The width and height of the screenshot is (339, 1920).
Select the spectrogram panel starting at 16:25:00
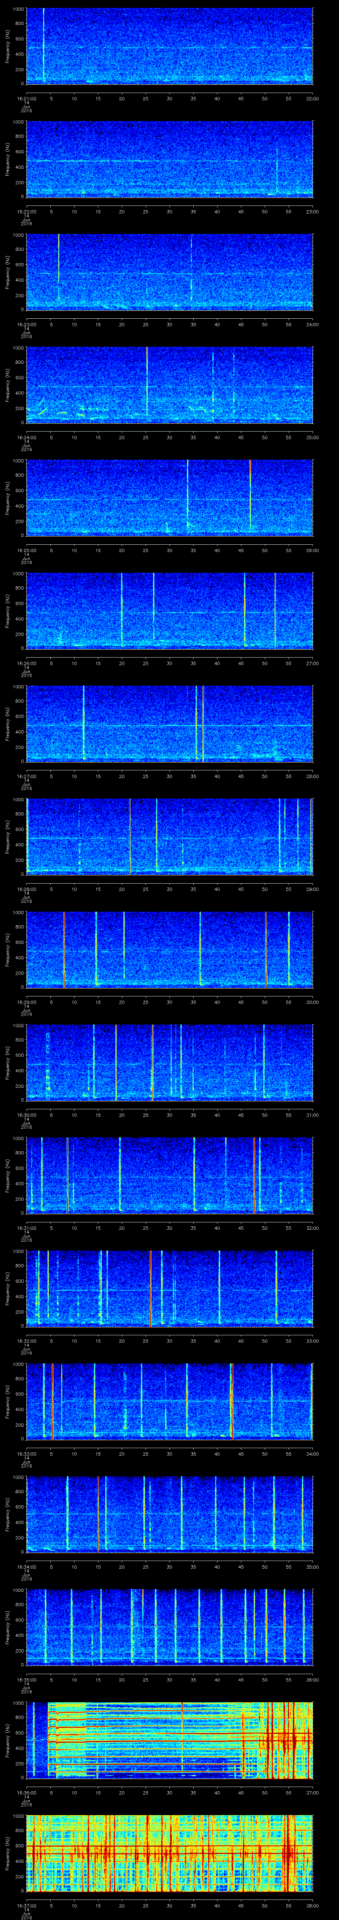coord(170,498)
